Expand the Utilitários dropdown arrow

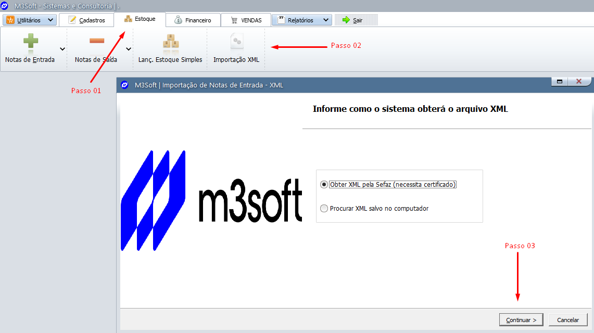tap(50, 20)
